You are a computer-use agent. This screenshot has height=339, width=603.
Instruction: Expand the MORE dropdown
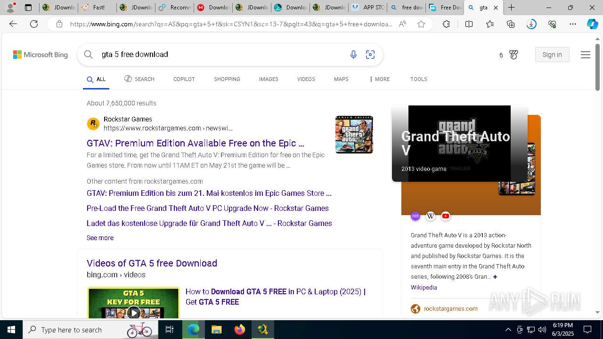tap(379, 79)
